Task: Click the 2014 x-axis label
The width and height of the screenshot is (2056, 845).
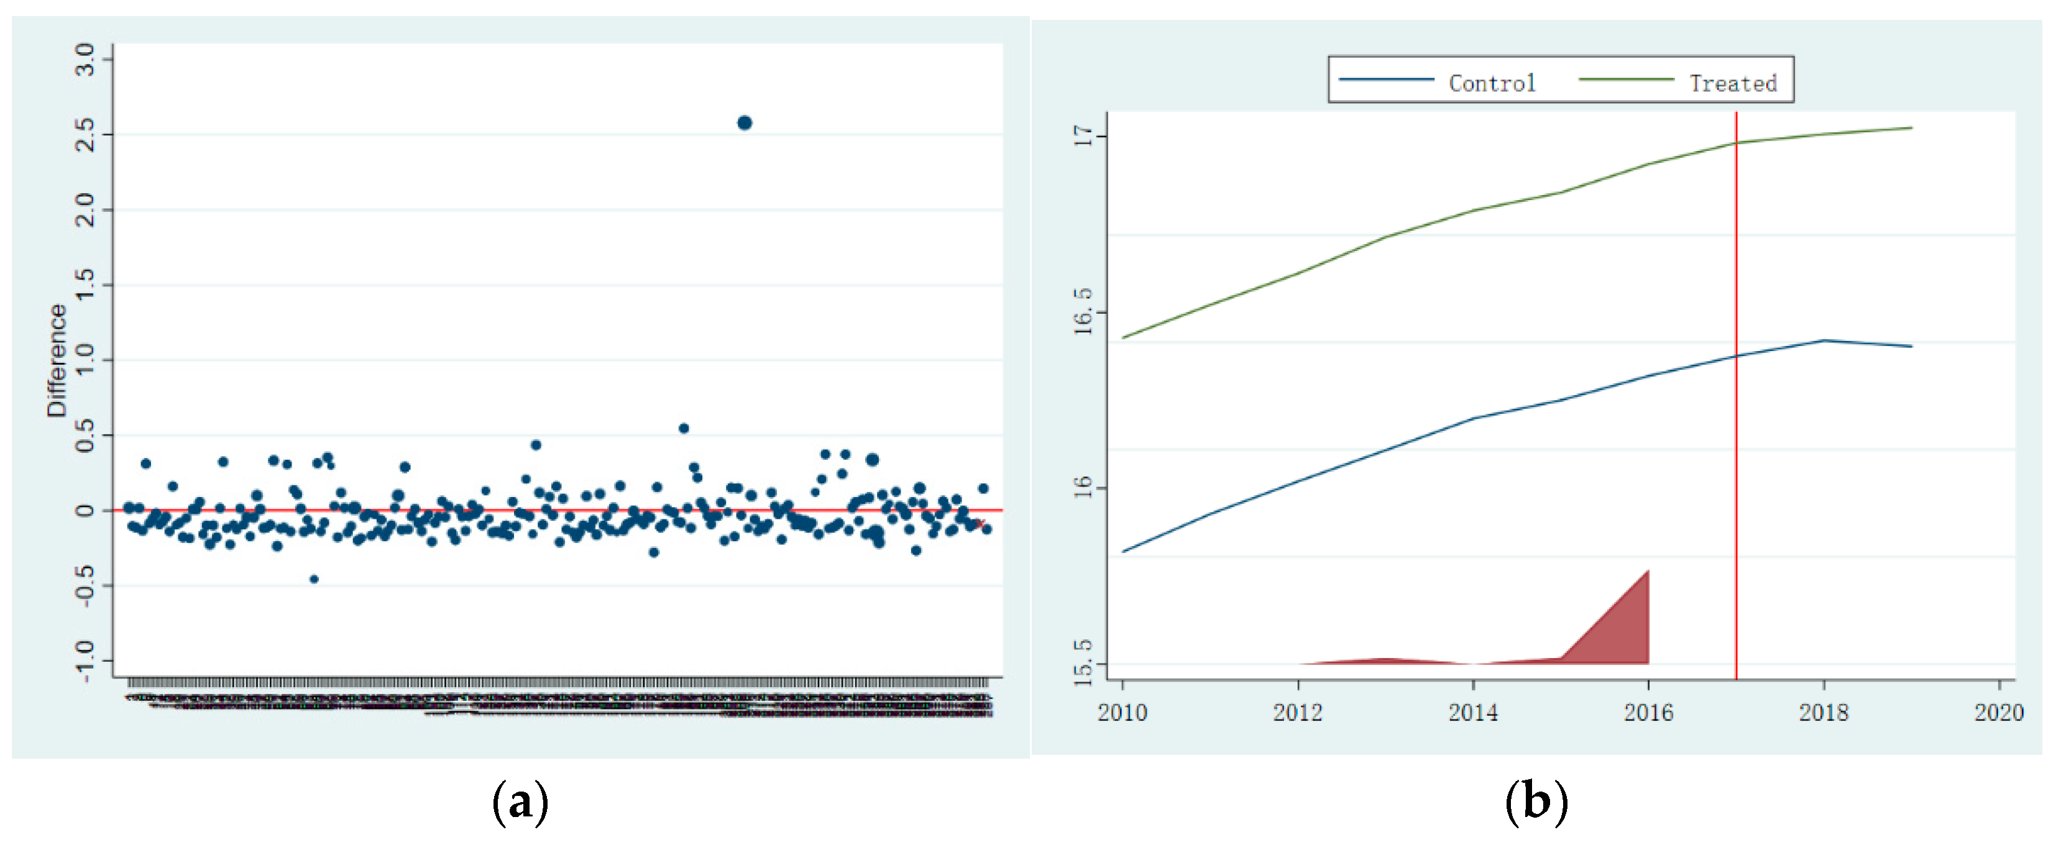Action: [x=1474, y=713]
